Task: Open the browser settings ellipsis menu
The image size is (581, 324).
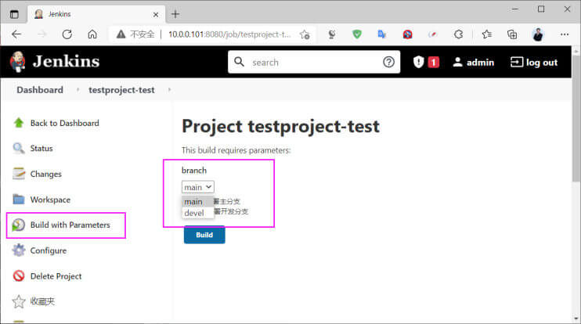Action: [565, 34]
